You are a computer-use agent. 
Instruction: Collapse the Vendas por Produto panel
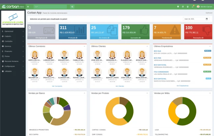(x=147, y=93)
